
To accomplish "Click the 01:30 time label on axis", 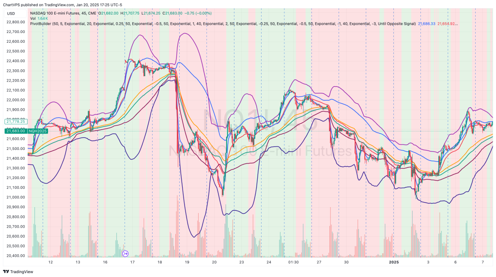I will pyautogui.click(x=293, y=262).
